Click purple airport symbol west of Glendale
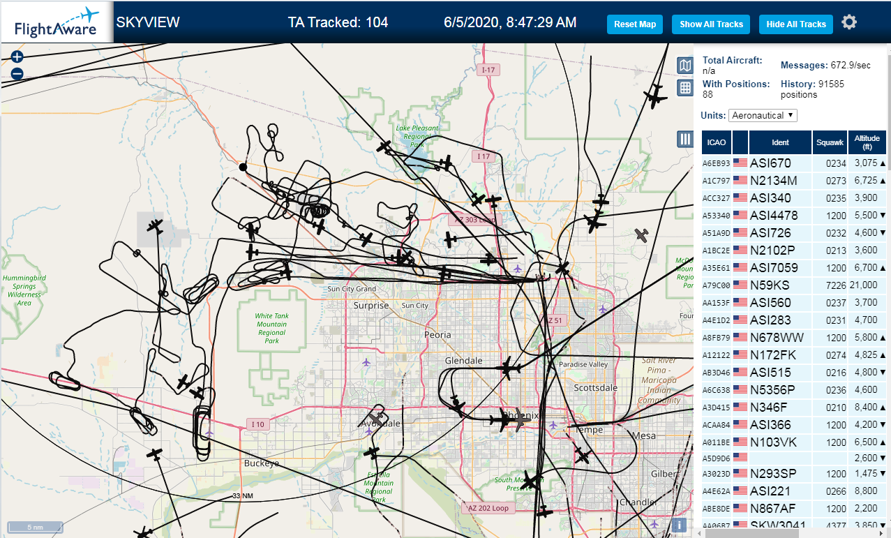This screenshot has width=891, height=538. click(x=366, y=362)
